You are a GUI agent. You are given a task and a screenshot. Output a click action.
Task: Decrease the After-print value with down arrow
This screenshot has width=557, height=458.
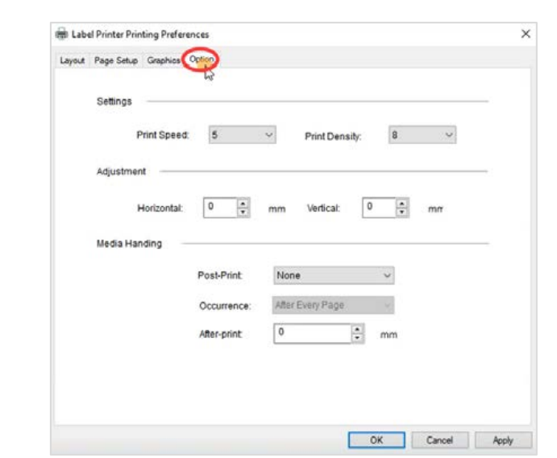[357, 338]
